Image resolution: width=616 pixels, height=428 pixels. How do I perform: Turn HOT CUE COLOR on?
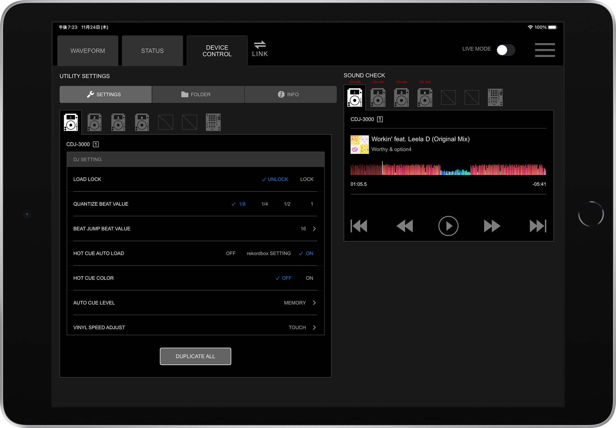309,278
